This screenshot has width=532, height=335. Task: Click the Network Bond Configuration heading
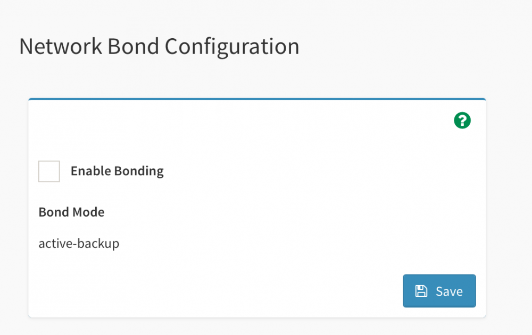159,46
